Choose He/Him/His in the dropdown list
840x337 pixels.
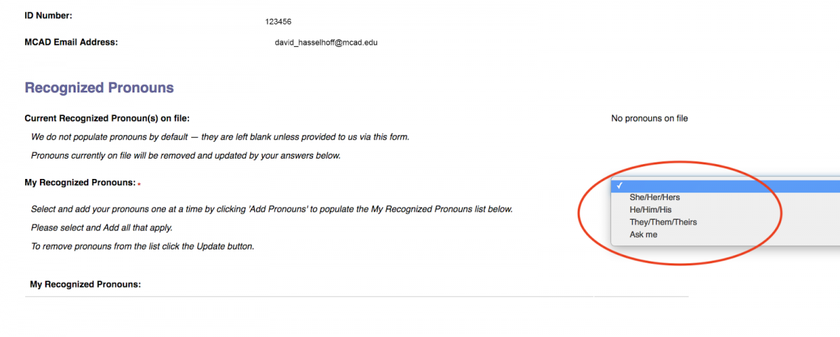click(x=725, y=210)
